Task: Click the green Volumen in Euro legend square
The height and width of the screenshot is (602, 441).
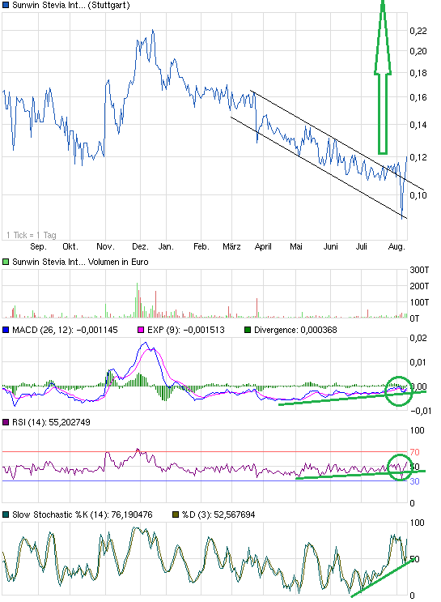Action: pyautogui.click(x=6, y=262)
